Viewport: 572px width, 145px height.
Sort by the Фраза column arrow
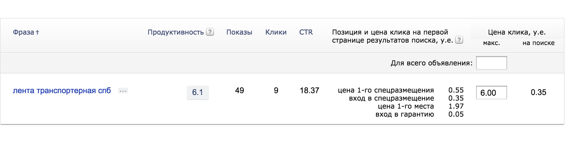[x=37, y=32]
